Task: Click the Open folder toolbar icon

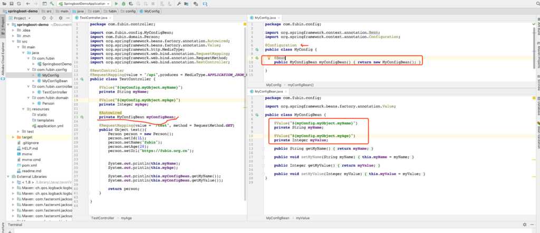Action: pyautogui.click(x=4, y=4)
